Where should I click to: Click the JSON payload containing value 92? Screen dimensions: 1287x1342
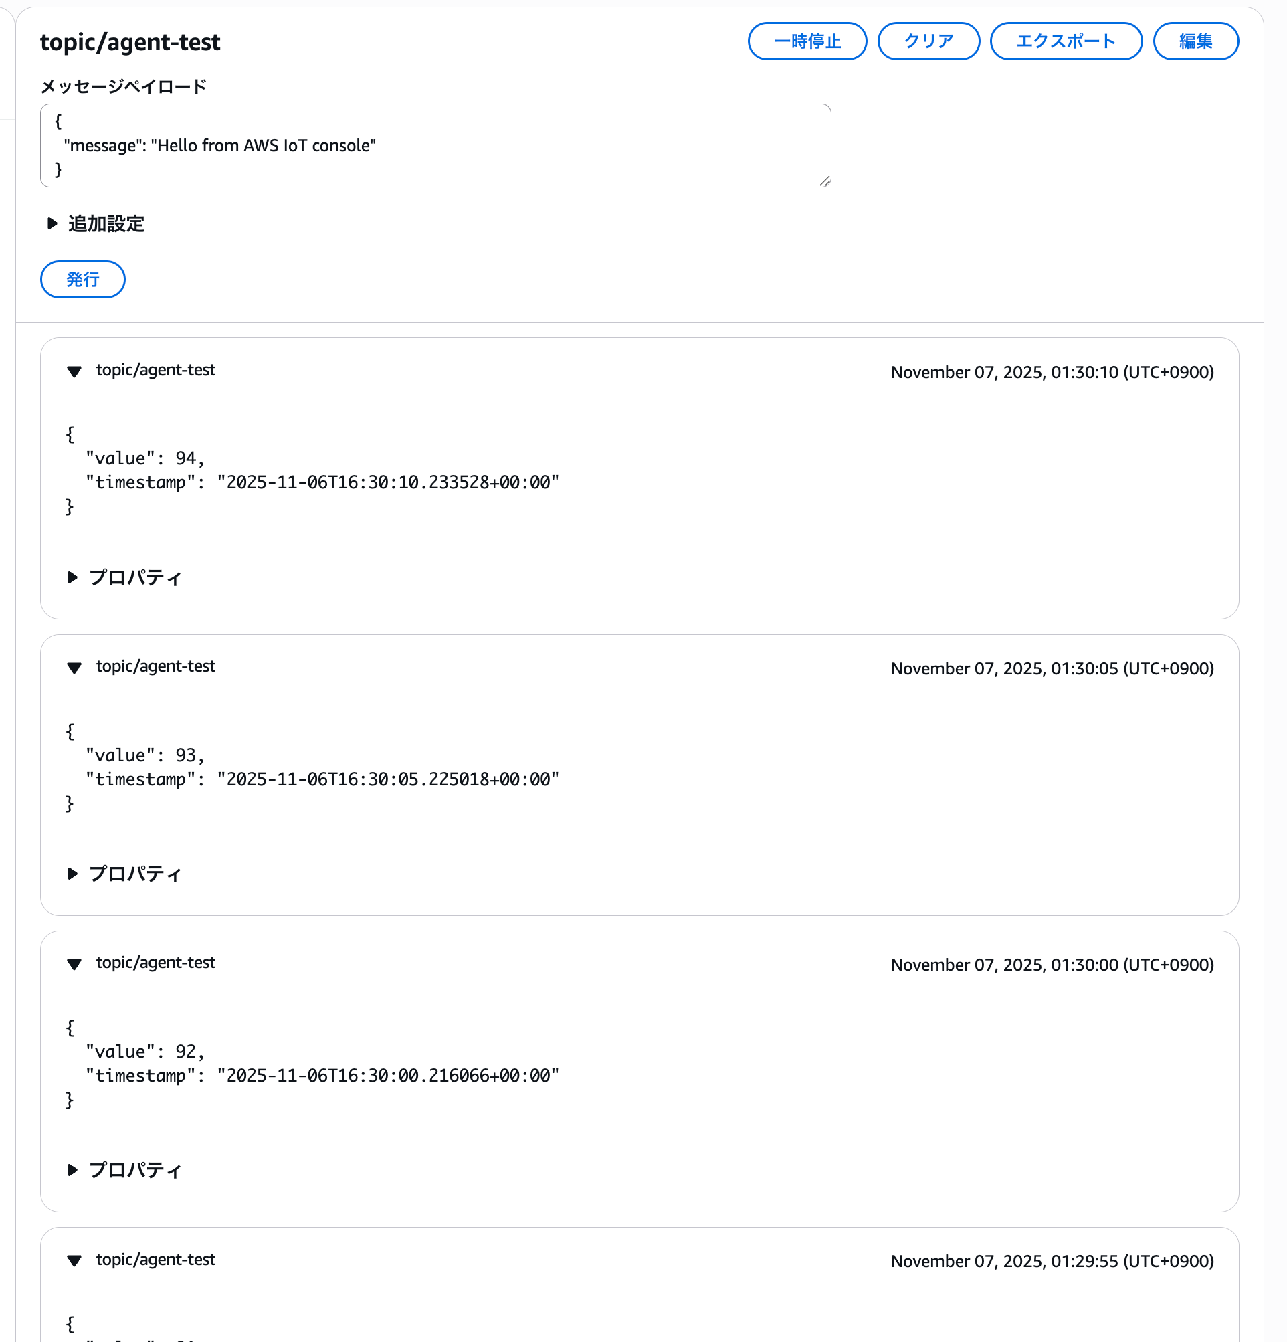(x=312, y=1063)
